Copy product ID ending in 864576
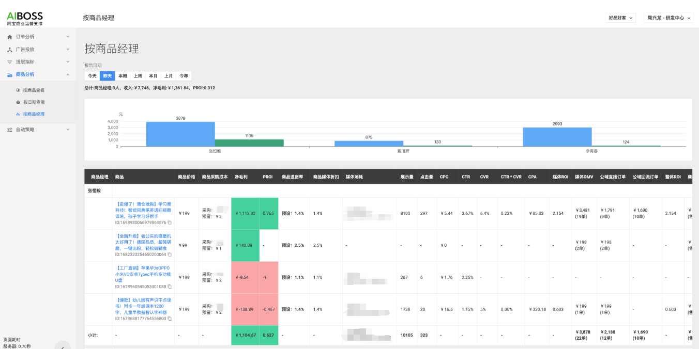 click(x=170, y=223)
